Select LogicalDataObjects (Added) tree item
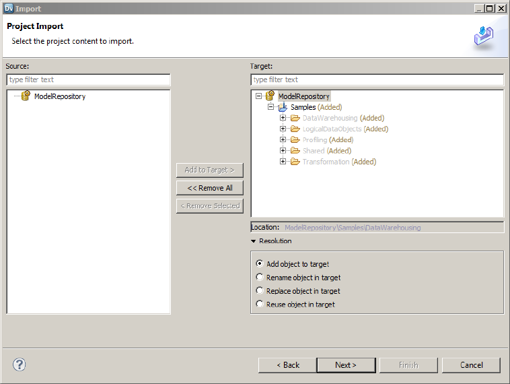510x384 pixels. 345,129
